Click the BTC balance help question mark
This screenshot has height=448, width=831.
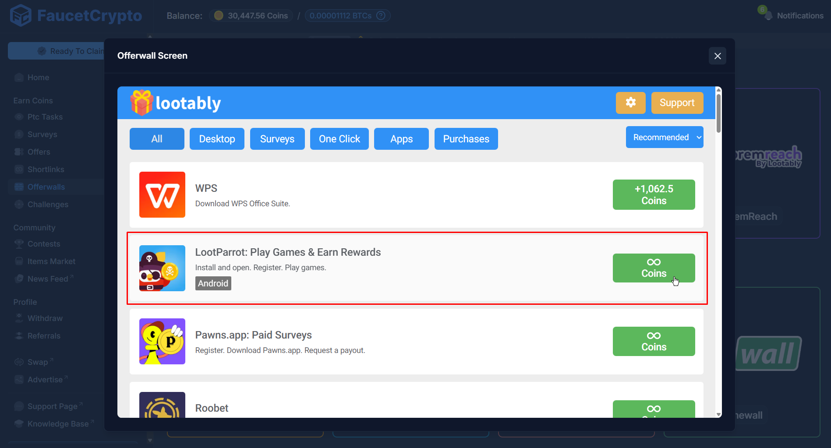coord(381,15)
